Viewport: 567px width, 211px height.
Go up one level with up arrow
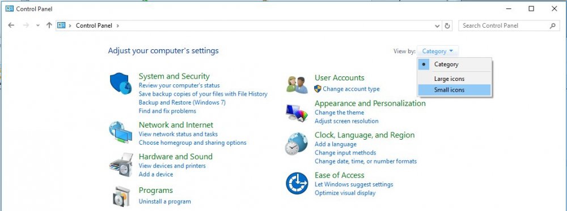coord(49,25)
